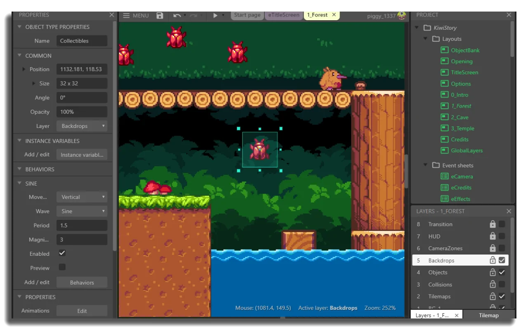The height and width of the screenshot is (330, 528).
Task: Expand the Size property triangle
Action: tap(34, 83)
